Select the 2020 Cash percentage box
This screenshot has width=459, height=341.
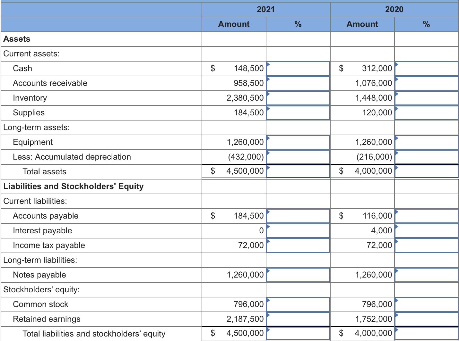pyautogui.click(x=426, y=68)
